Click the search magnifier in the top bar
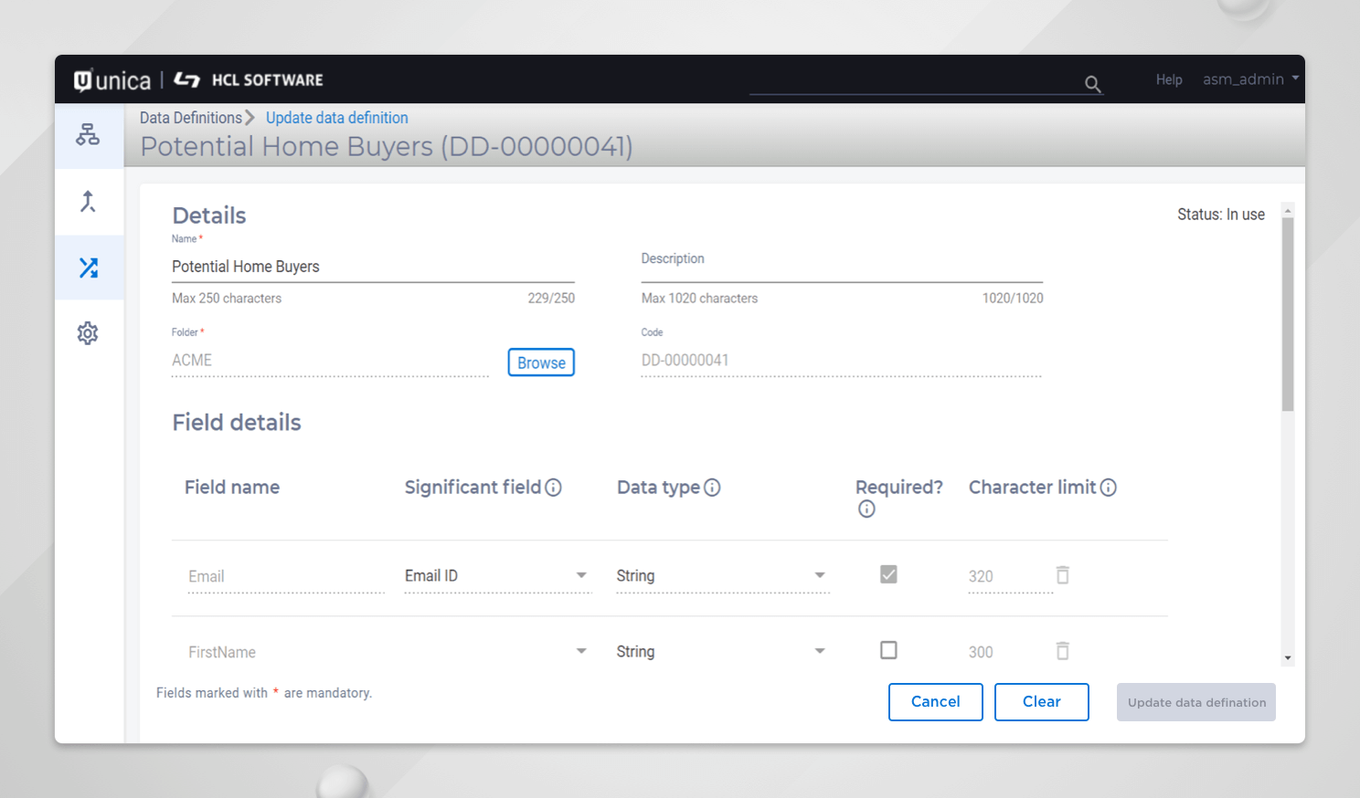Image resolution: width=1360 pixels, height=798 pixels. (1093, 84)
